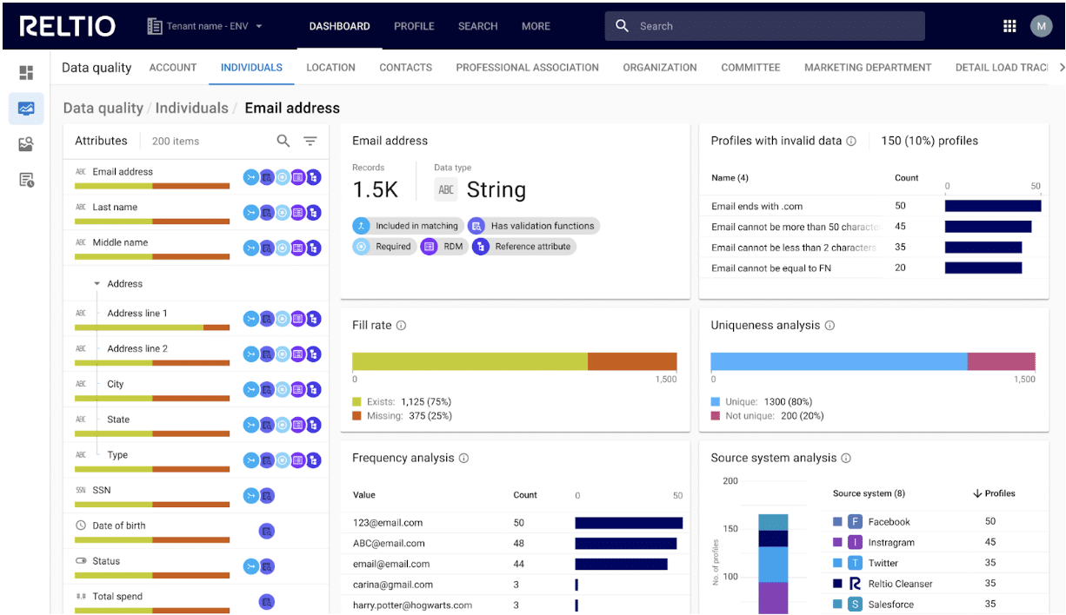Click reference attribute icon in Address line 2 row
This screenshot has height=615, width=1066.
pyautogui.click(x=314, y=354)
